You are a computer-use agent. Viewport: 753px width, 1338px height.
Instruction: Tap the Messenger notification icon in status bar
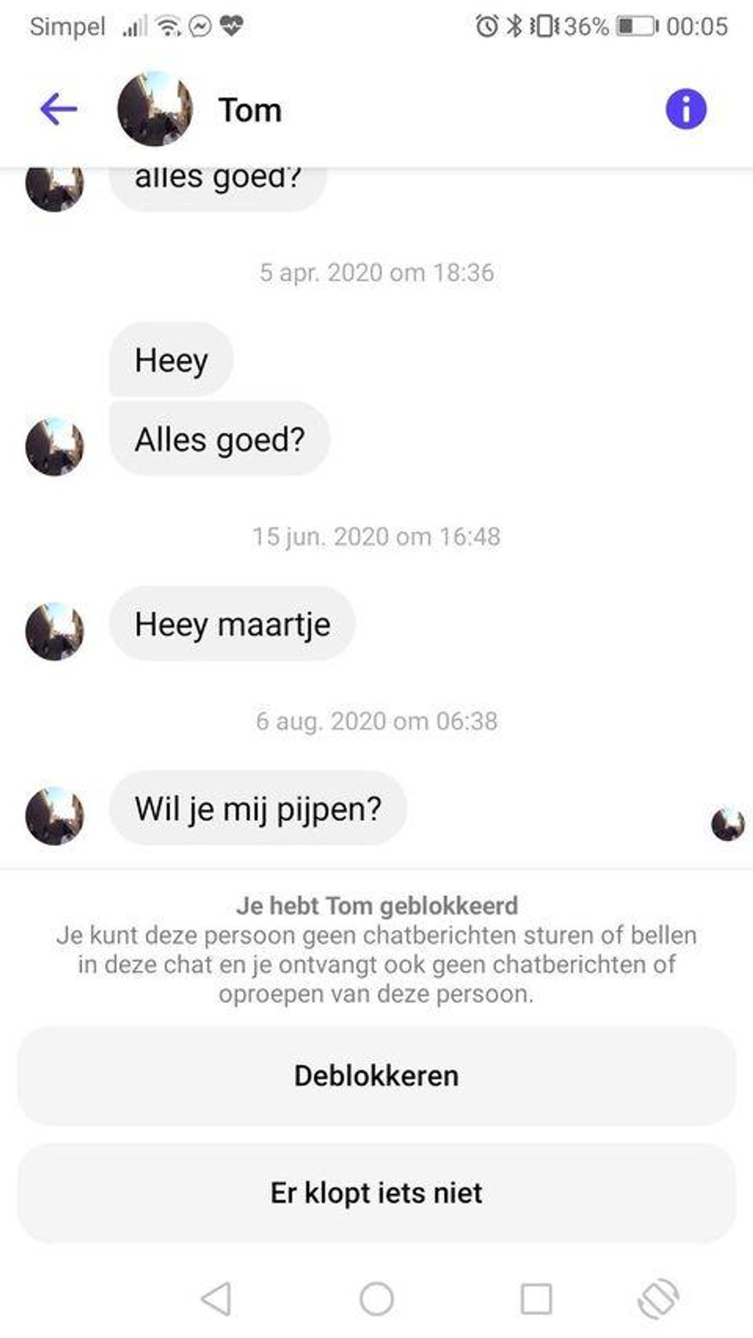[x=200, y=26]
